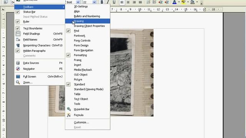
Task: Open the font color dropdown arrow
Action: pyautogui.click(x=179, y=2)
